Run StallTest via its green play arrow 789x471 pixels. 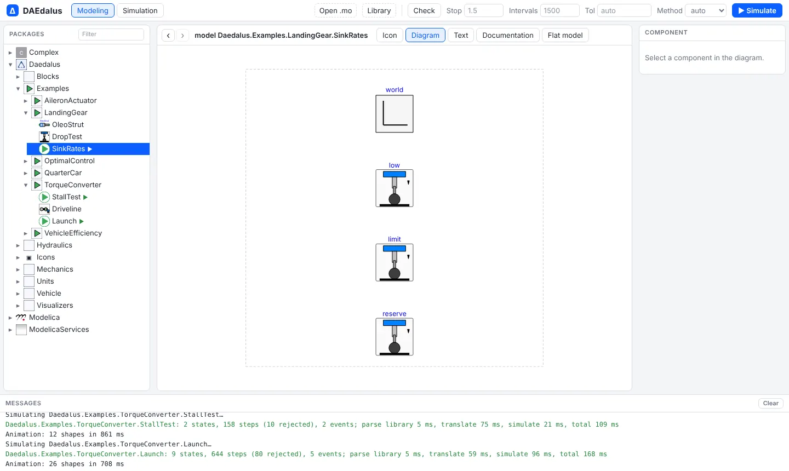85,197
